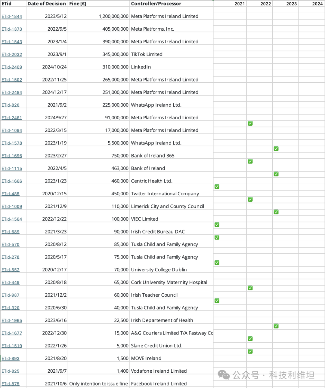This screenshot has height=388, width=325.
Task: Follow the ETid-485 hyperlink
Action: [x=11, y=194]
